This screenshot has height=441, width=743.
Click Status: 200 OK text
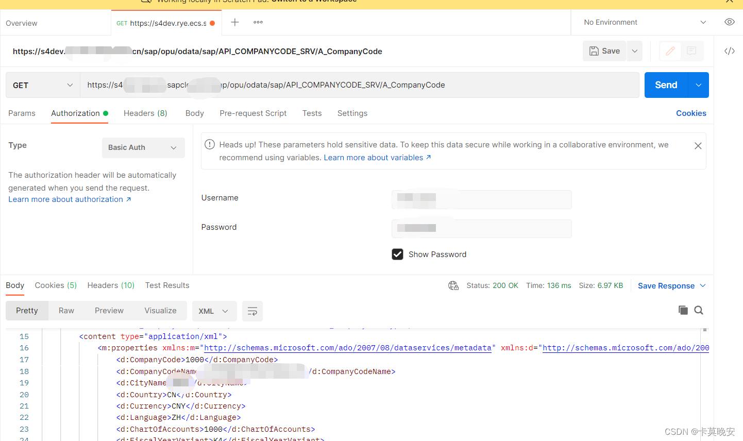click(x=492, y=285)
